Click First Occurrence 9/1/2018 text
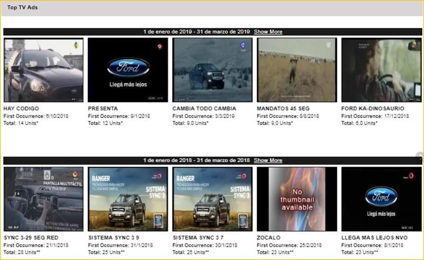 (119, 116)
